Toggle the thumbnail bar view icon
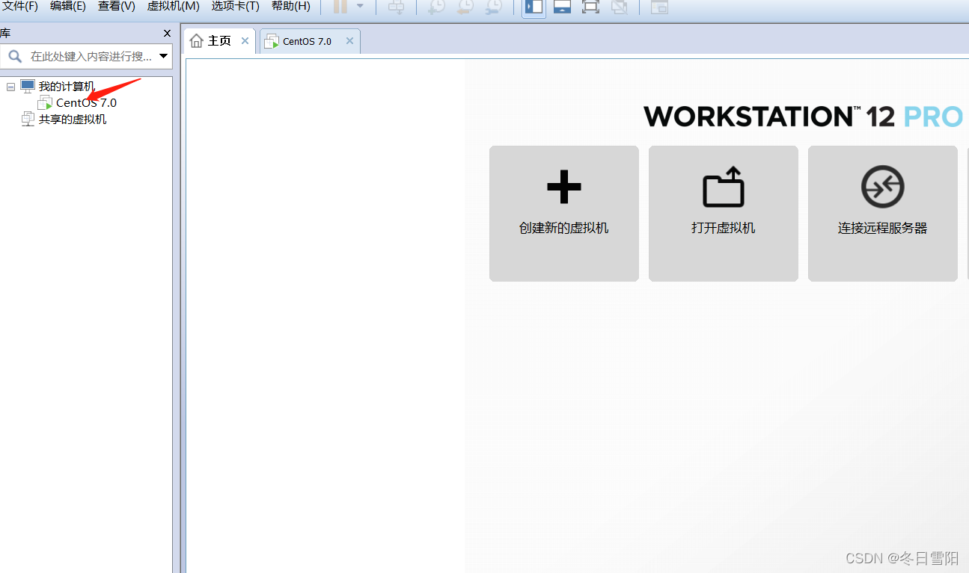The height and width of the screenshot is (573, 969). (x=563, y=7)
